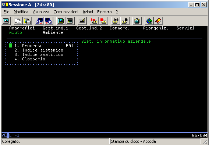The width and height of the screenshot is (209, 145).
Task: Start recording a macro via toolbar icon
Action: (94, 21)
